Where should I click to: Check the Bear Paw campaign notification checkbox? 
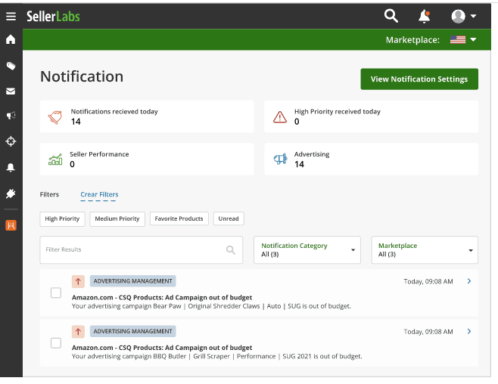pos(56,293)
